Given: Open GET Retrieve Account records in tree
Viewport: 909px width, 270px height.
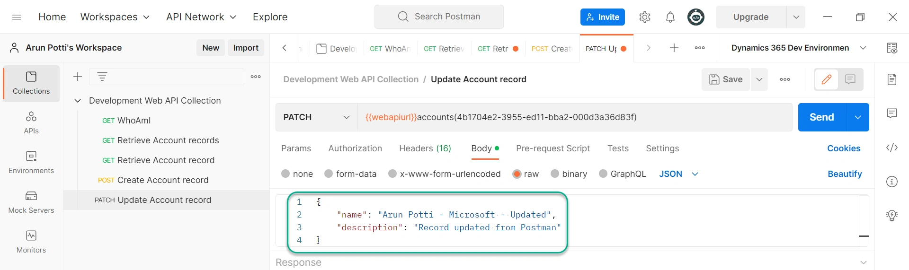Looking at the screenshot, I should click(166, 140).
